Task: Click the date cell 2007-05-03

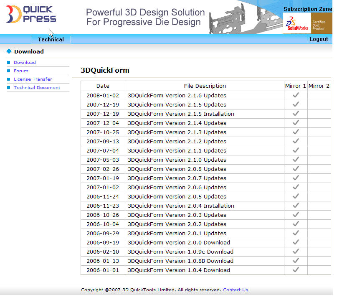Action: tap(103, 160)
